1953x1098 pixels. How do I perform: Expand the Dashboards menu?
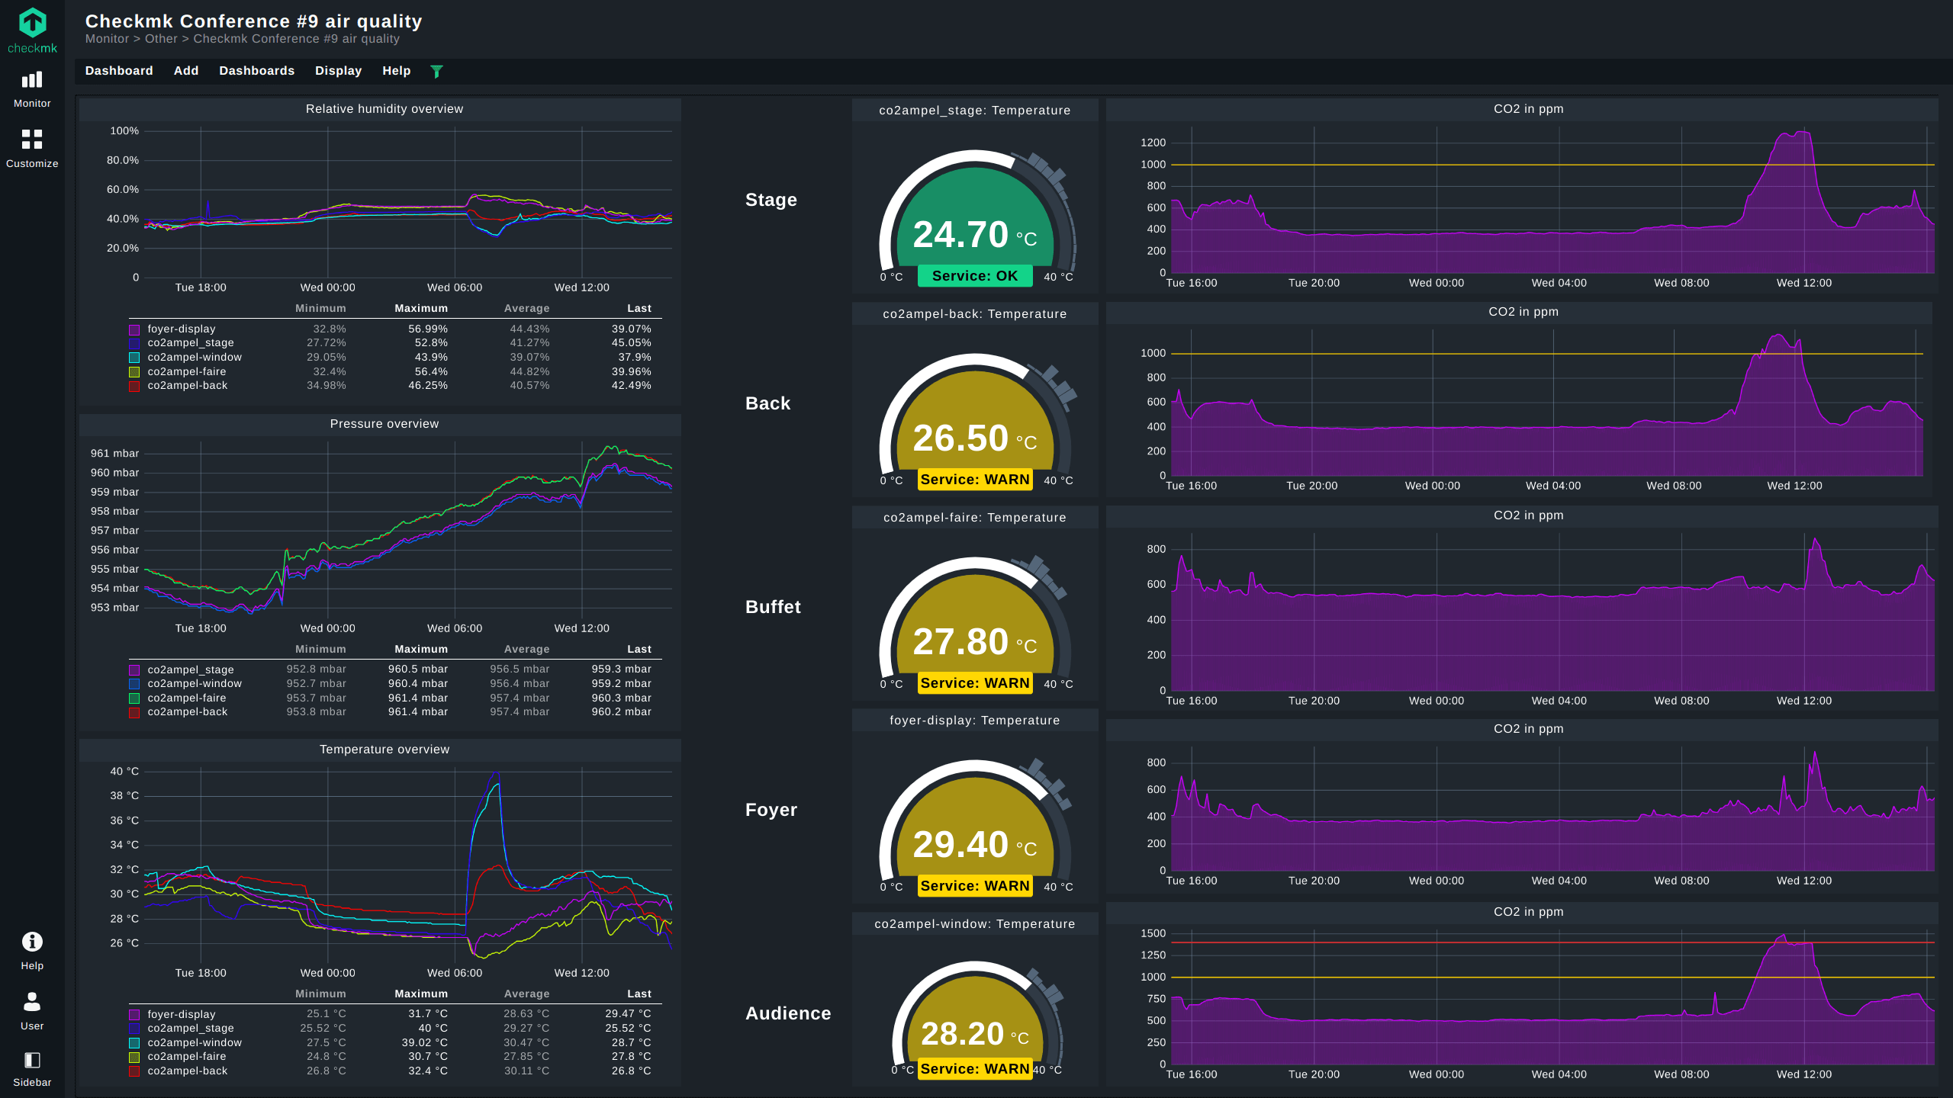pyautogui.click(x=256, y=71)
